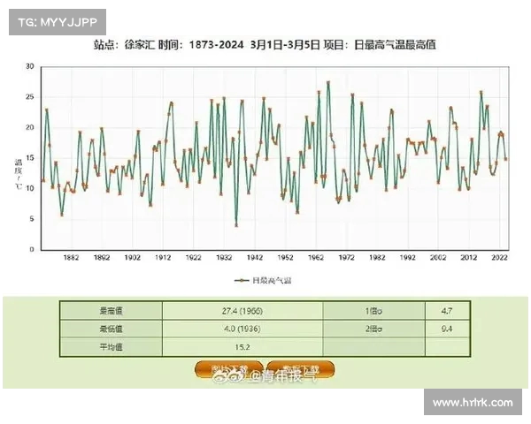Click the 2倍σ table cell
The image size is (531, 424).
(x=373, y=329)
